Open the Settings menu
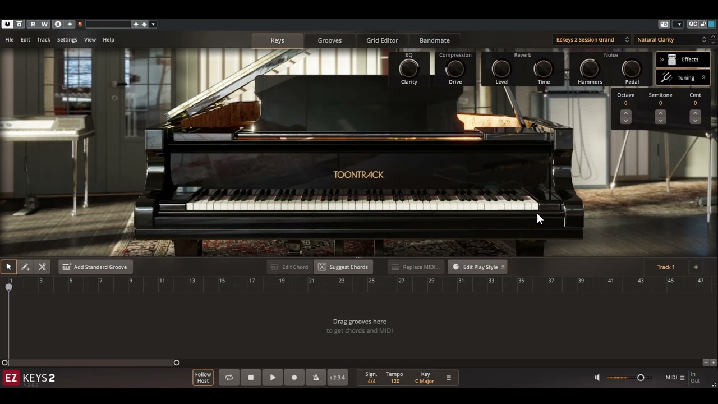718x404 pixels. click(x=67, y=40)
